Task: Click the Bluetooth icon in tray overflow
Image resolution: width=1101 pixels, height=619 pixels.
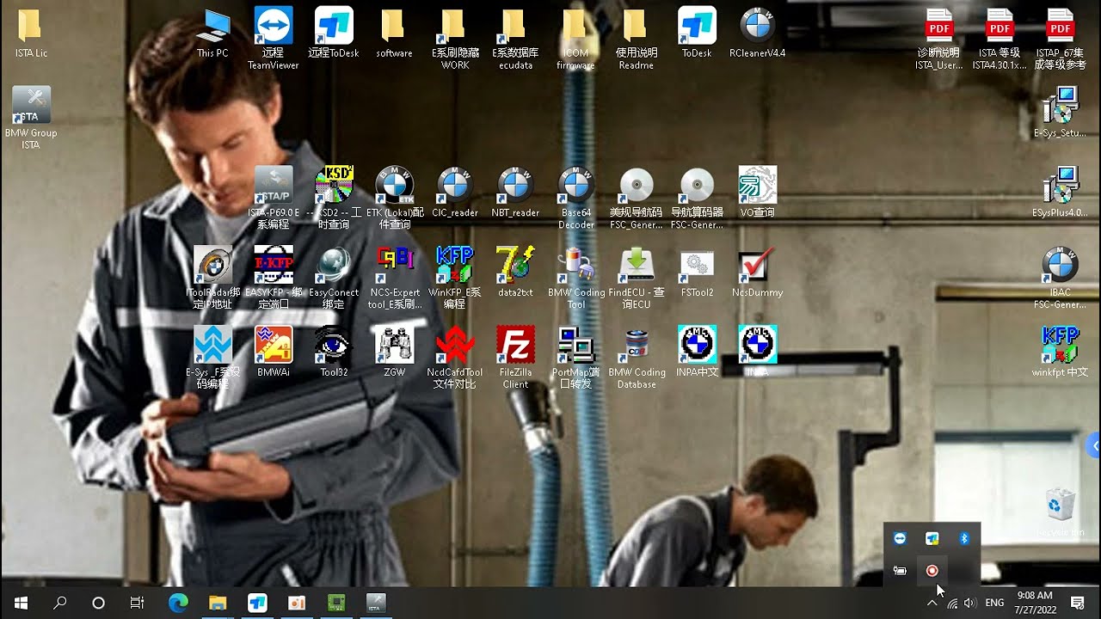Action: [x=964, y=538]
